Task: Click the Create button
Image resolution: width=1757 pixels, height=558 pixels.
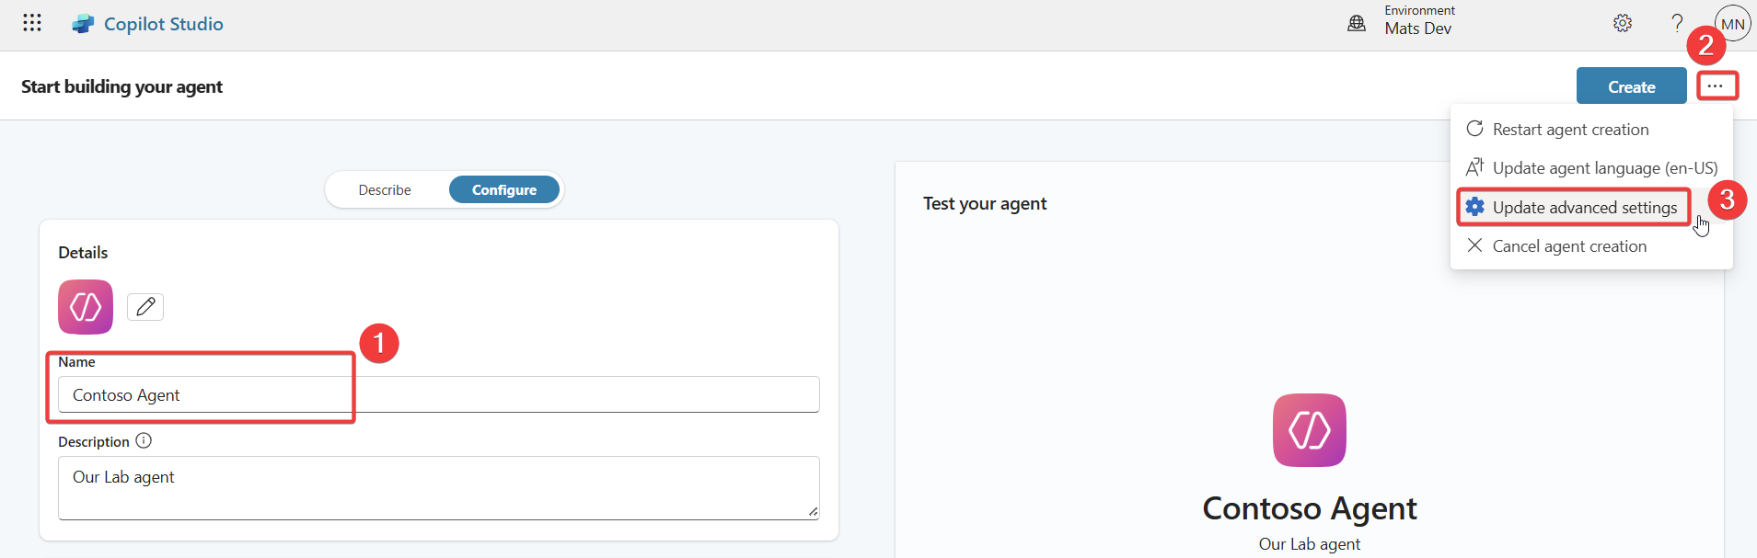Action: click(1631, 85)
